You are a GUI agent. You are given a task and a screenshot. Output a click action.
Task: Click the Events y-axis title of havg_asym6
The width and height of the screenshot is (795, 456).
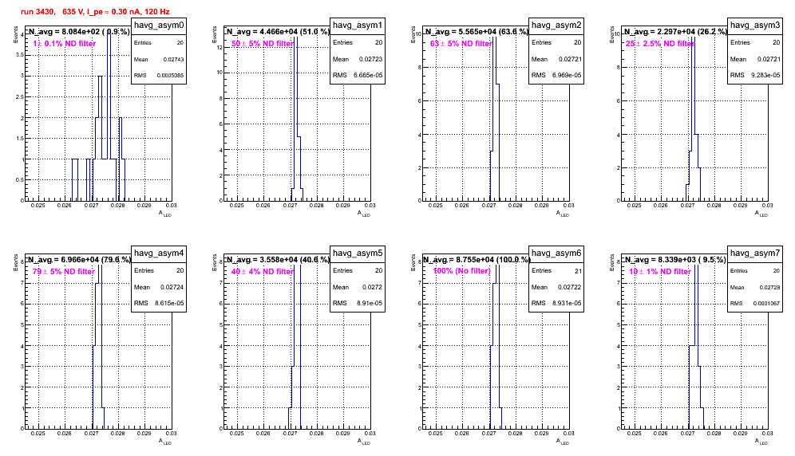(x=413, y=262)
